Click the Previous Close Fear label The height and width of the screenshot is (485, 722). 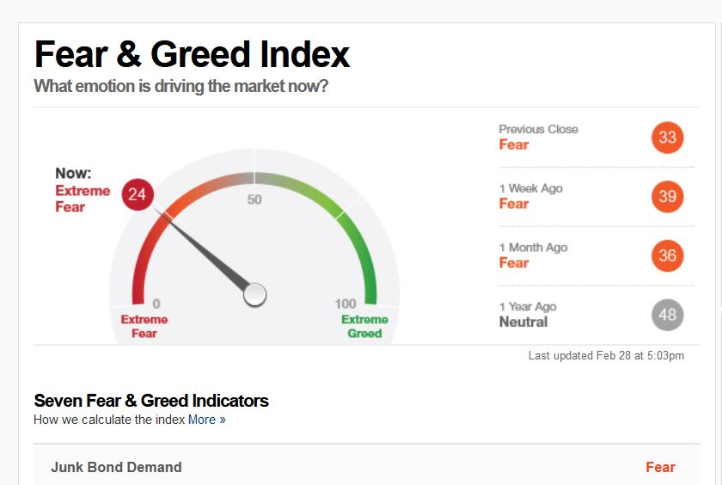point(514,144)
